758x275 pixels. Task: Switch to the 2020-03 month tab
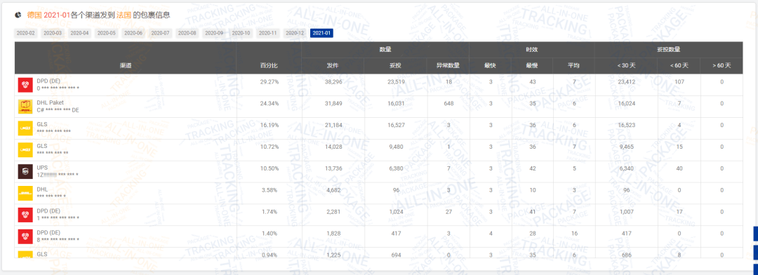(52, 33)
